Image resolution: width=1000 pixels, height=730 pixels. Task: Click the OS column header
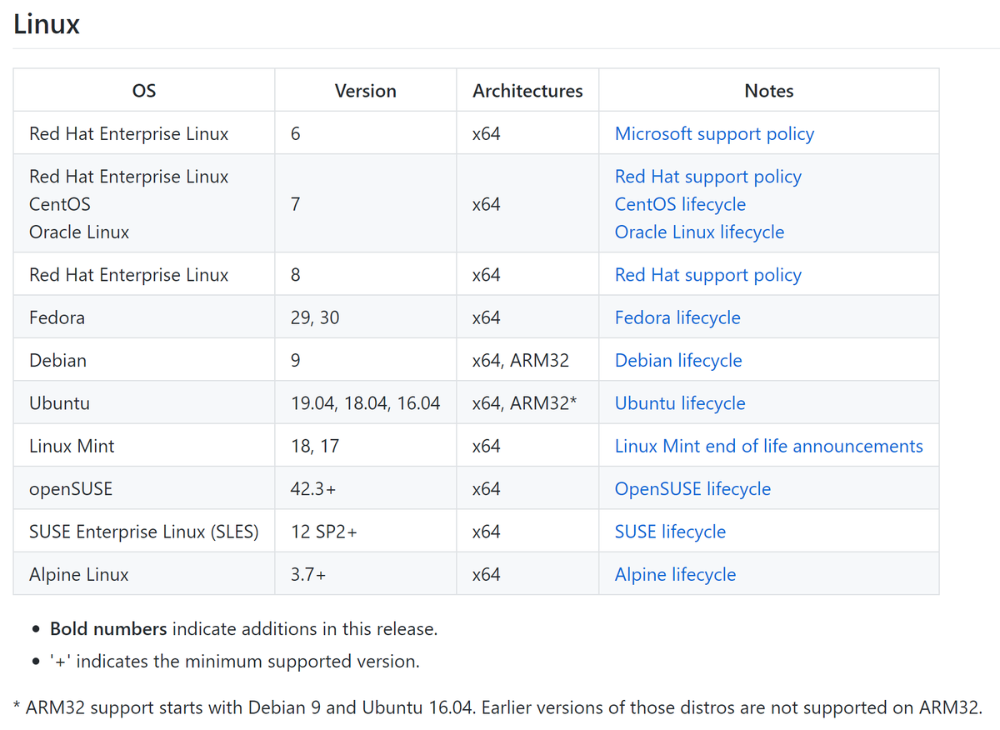pos(144,91)
